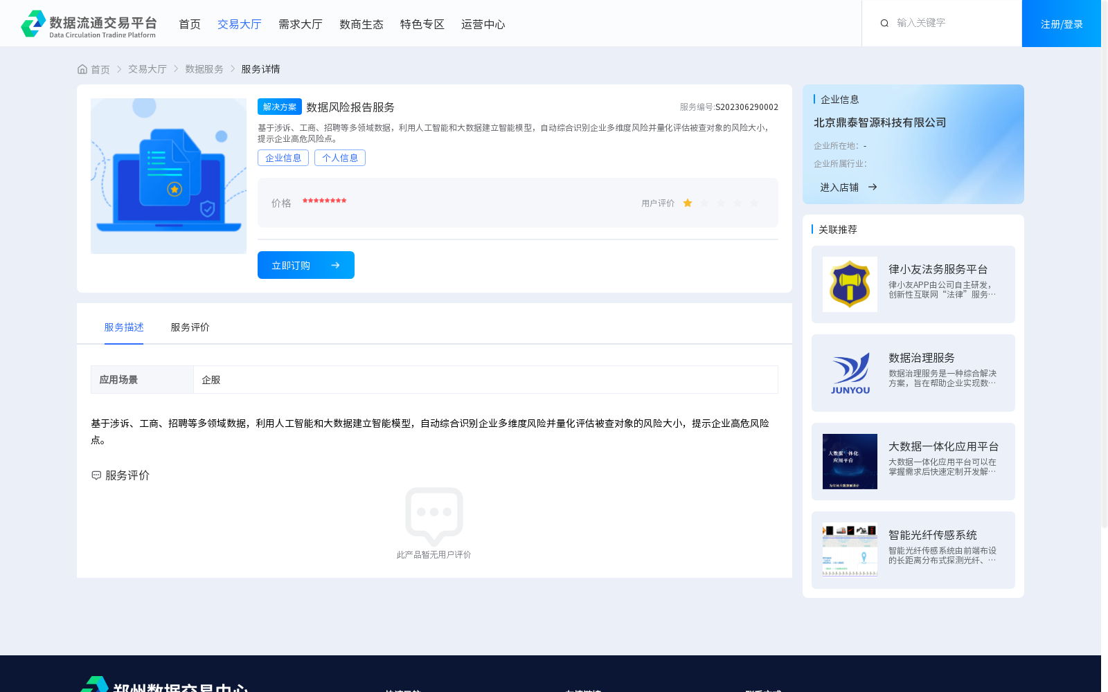1108x692 pixels.
Task: Click the third rating star
Action: 721,203
